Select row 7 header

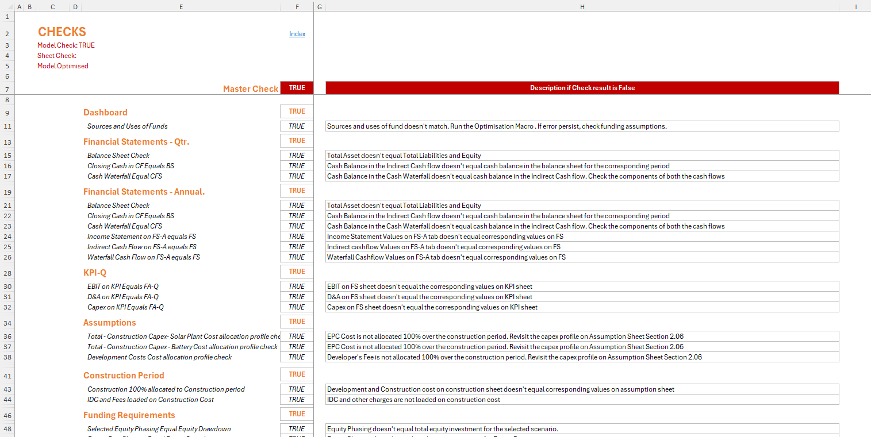(x=6, y=89)
